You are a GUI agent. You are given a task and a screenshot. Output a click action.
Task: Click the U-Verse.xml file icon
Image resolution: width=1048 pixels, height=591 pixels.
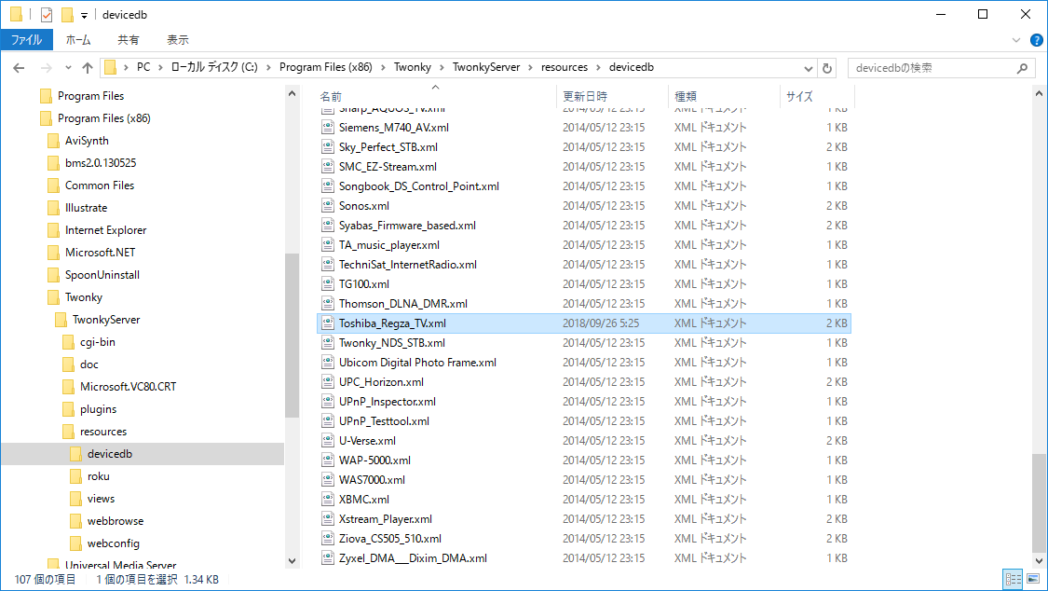pyautogui.click(x=328, y=441)
